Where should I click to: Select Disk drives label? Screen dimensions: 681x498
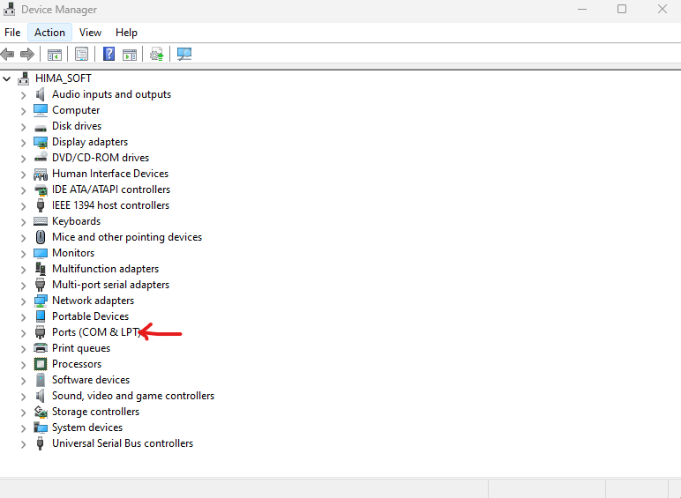click(x=77, y=126)
